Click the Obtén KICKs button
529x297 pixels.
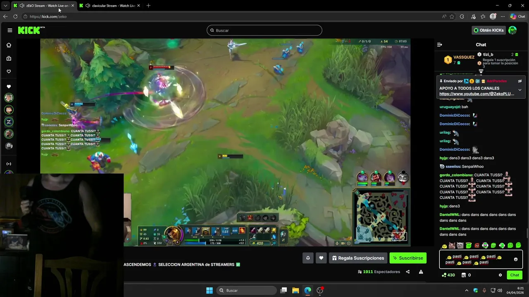489,30
